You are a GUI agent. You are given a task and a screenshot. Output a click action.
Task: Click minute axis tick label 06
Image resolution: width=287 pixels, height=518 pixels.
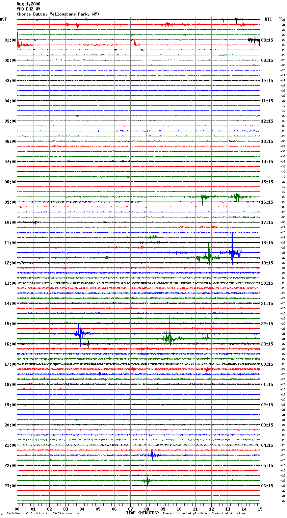pyautogui.click(x=114, y=509)
